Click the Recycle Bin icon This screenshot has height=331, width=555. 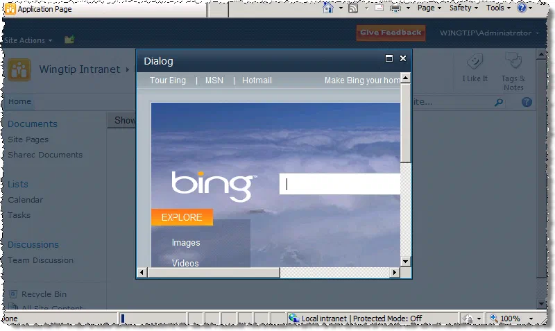(13, 294)
